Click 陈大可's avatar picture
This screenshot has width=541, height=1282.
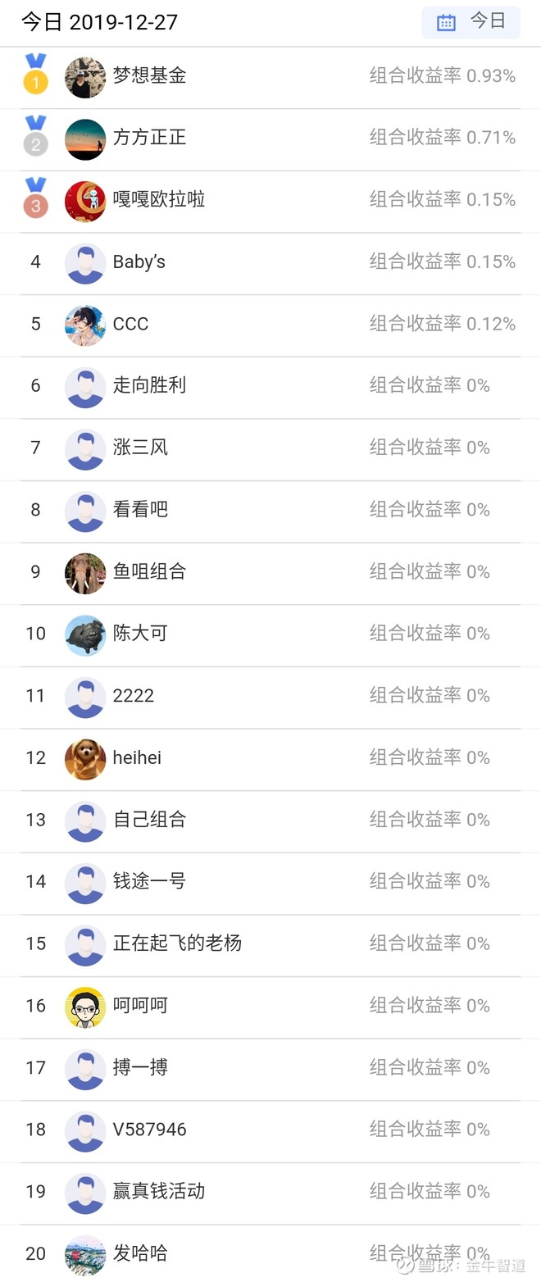(85, 635)
